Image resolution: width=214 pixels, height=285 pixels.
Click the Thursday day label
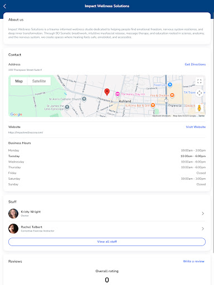(14, 168)
